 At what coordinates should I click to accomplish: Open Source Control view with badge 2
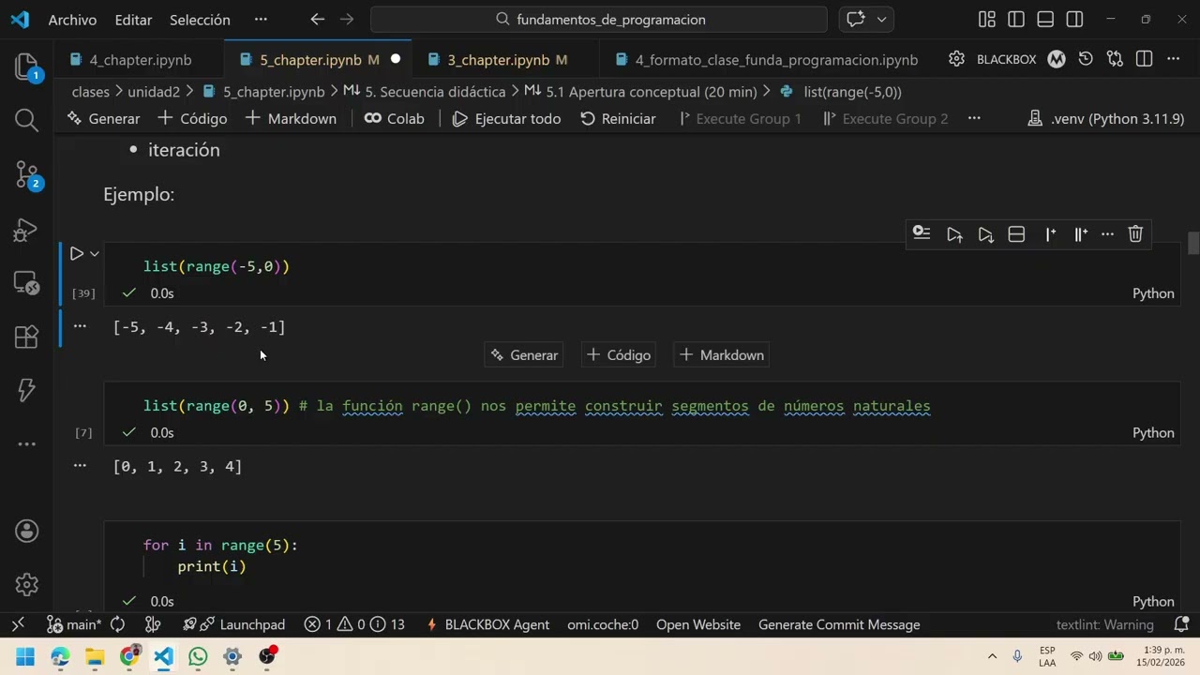point(26,174)
